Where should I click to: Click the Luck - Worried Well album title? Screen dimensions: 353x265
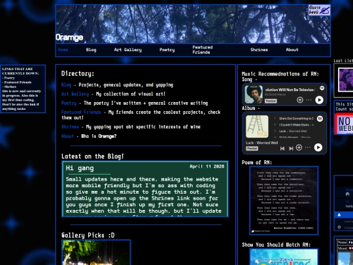(262, 143)
